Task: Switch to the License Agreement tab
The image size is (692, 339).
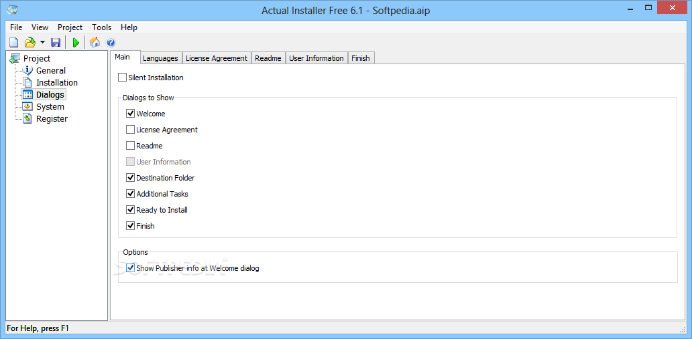Action: [217, 58]
